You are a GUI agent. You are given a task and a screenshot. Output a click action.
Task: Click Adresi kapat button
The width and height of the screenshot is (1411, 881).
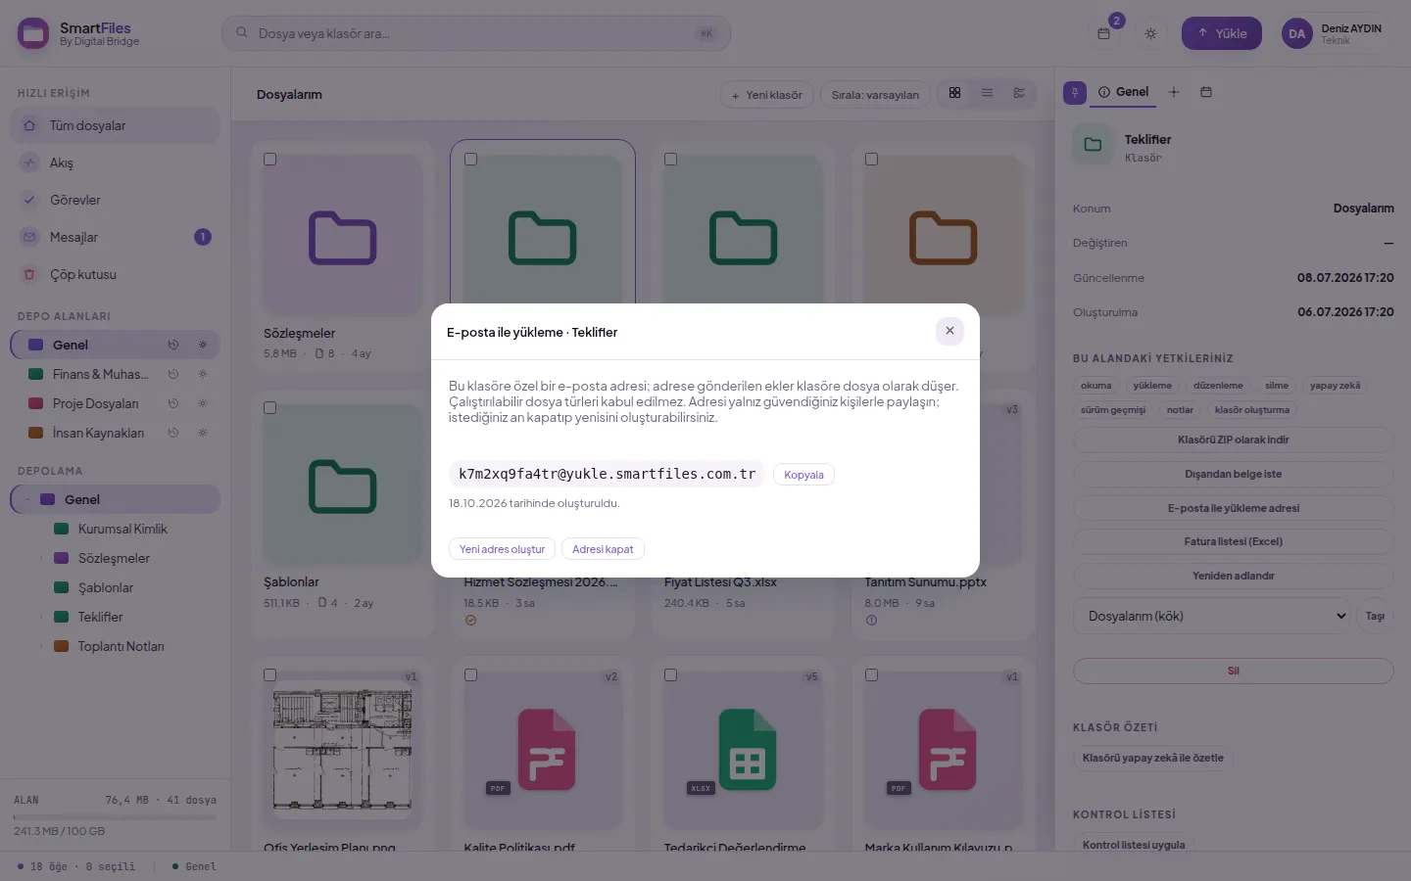[x=603, y=549]
